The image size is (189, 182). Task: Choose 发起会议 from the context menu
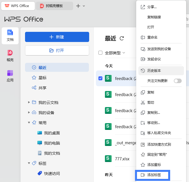(x=161, y=59)
